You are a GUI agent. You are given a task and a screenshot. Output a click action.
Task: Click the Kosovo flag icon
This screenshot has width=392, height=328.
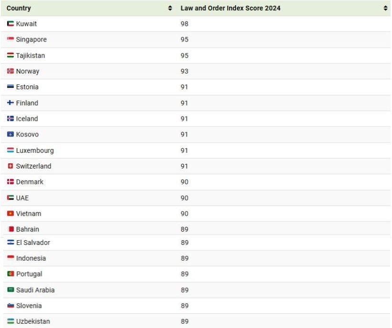tap(11, 135)
